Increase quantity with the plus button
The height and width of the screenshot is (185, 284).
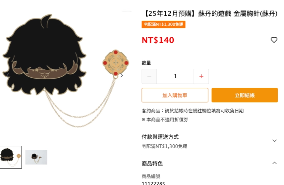201,76
